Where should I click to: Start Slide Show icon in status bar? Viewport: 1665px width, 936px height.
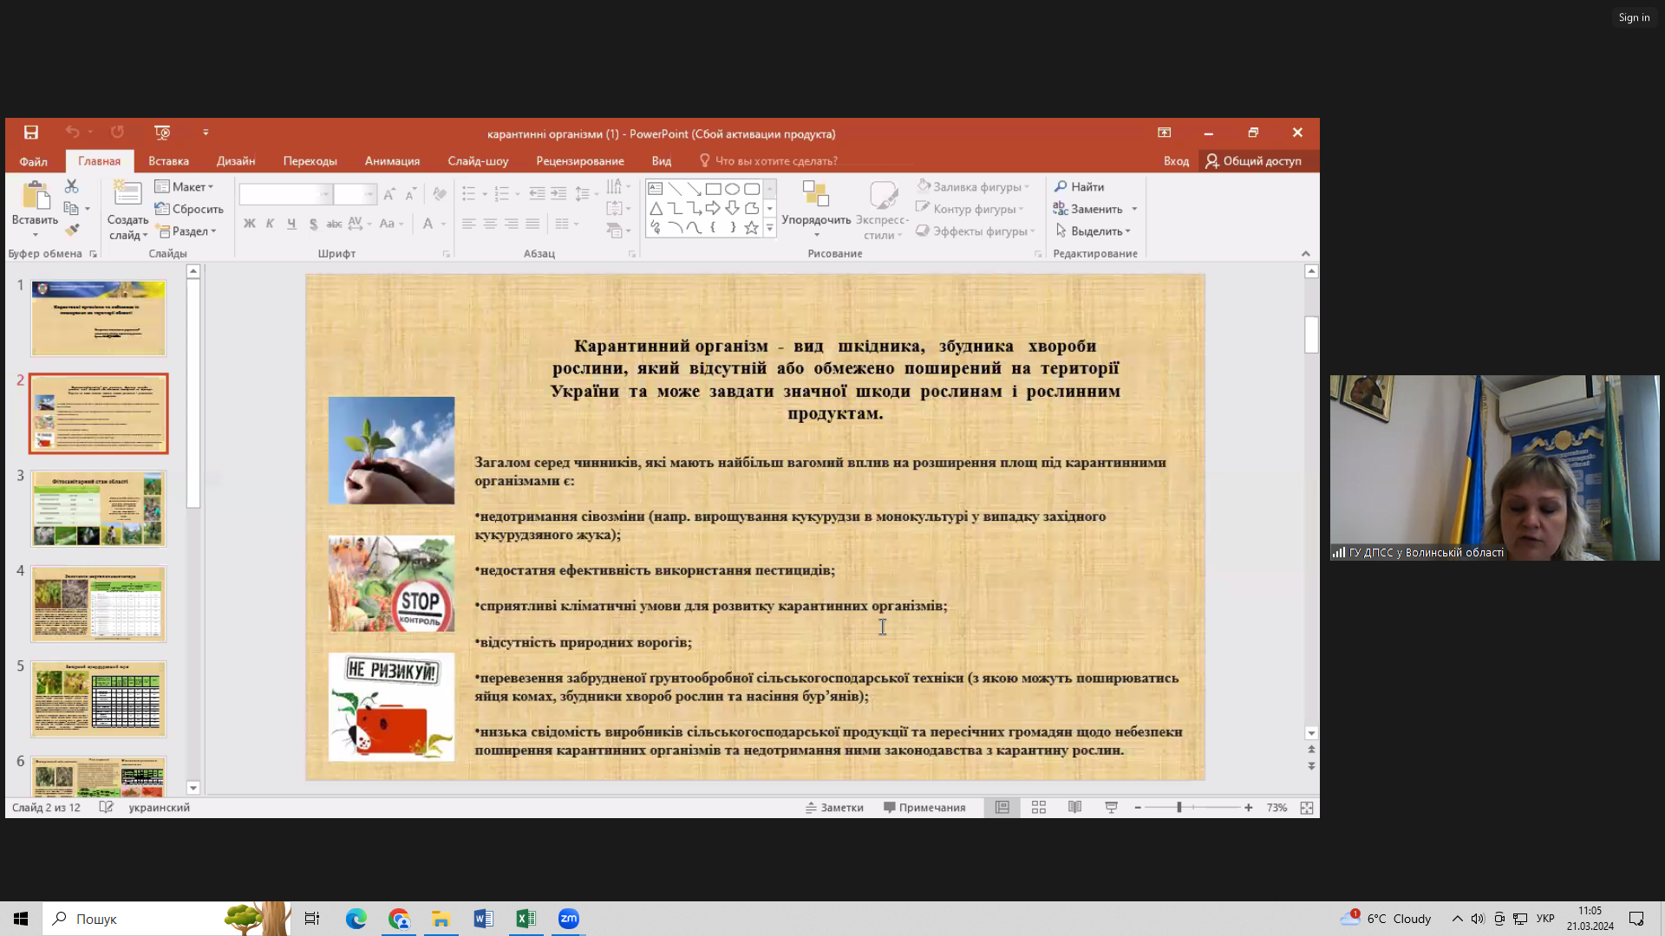pos(1112,808)
